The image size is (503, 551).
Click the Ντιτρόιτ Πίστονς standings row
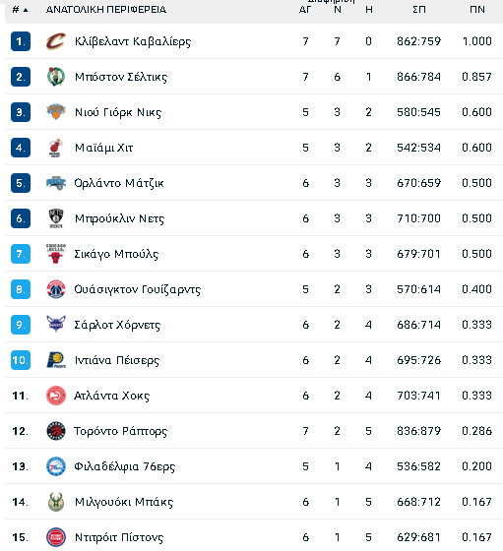pyautogui.click(x=254, y=536)
